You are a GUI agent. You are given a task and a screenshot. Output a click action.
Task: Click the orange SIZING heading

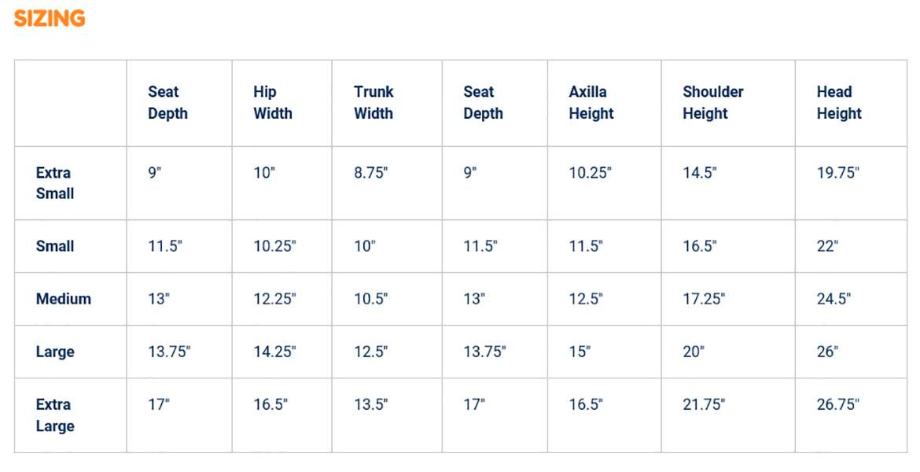point(50,19)
